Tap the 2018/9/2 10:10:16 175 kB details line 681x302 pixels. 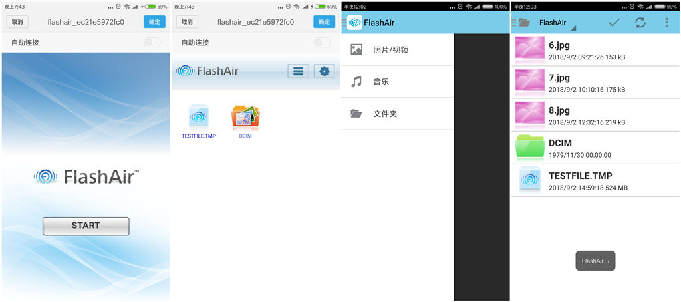point(587,90)
